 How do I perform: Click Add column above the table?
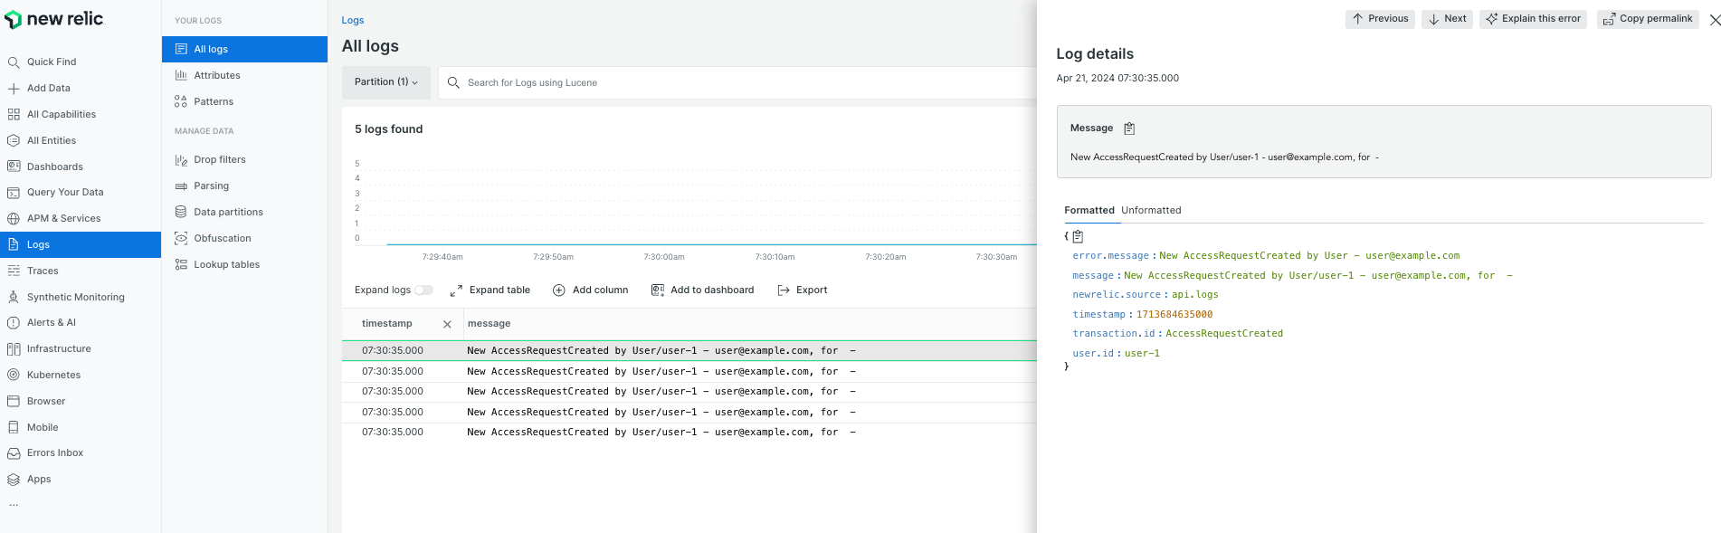[590, 290]
